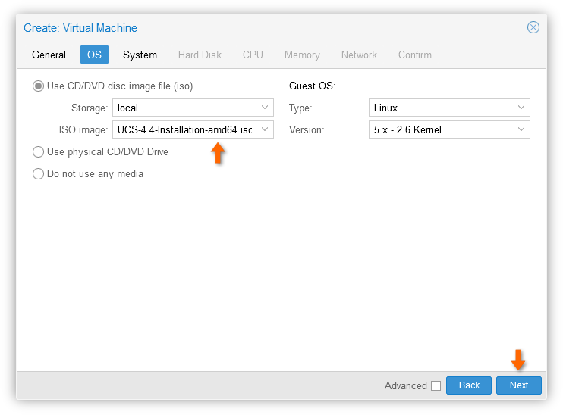Open the Network tab
The height and width of the screenshot is (415, 563).
pos(359,55)
